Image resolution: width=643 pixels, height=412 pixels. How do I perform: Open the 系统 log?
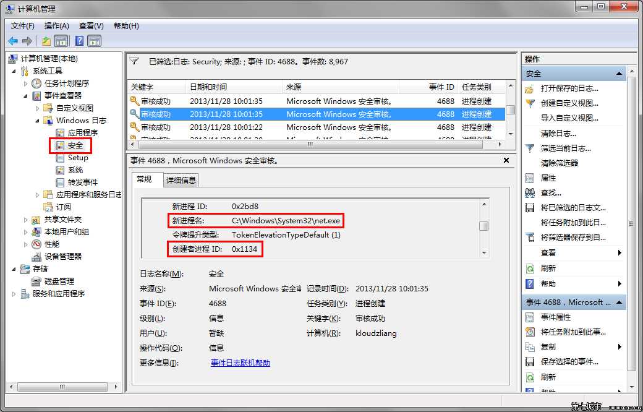(75, 170)
